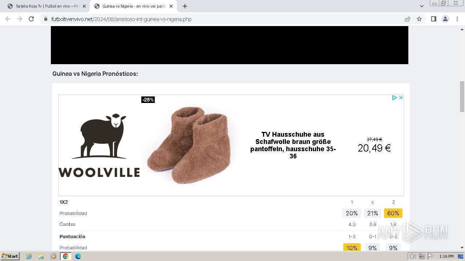465x261 pixels.
Task: Open a new tab
Action: click(x=185, y=6)
